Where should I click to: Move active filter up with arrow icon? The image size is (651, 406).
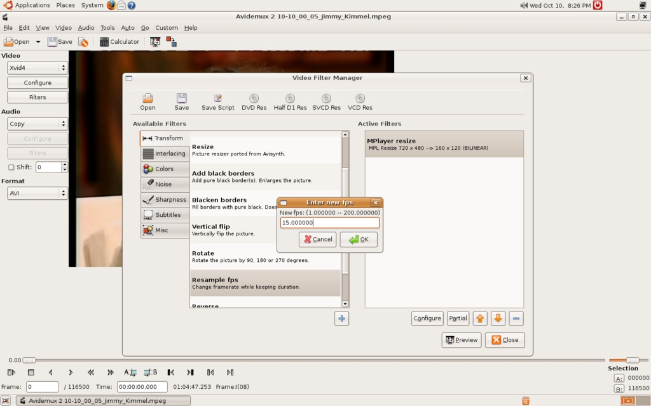click(480, 318)
